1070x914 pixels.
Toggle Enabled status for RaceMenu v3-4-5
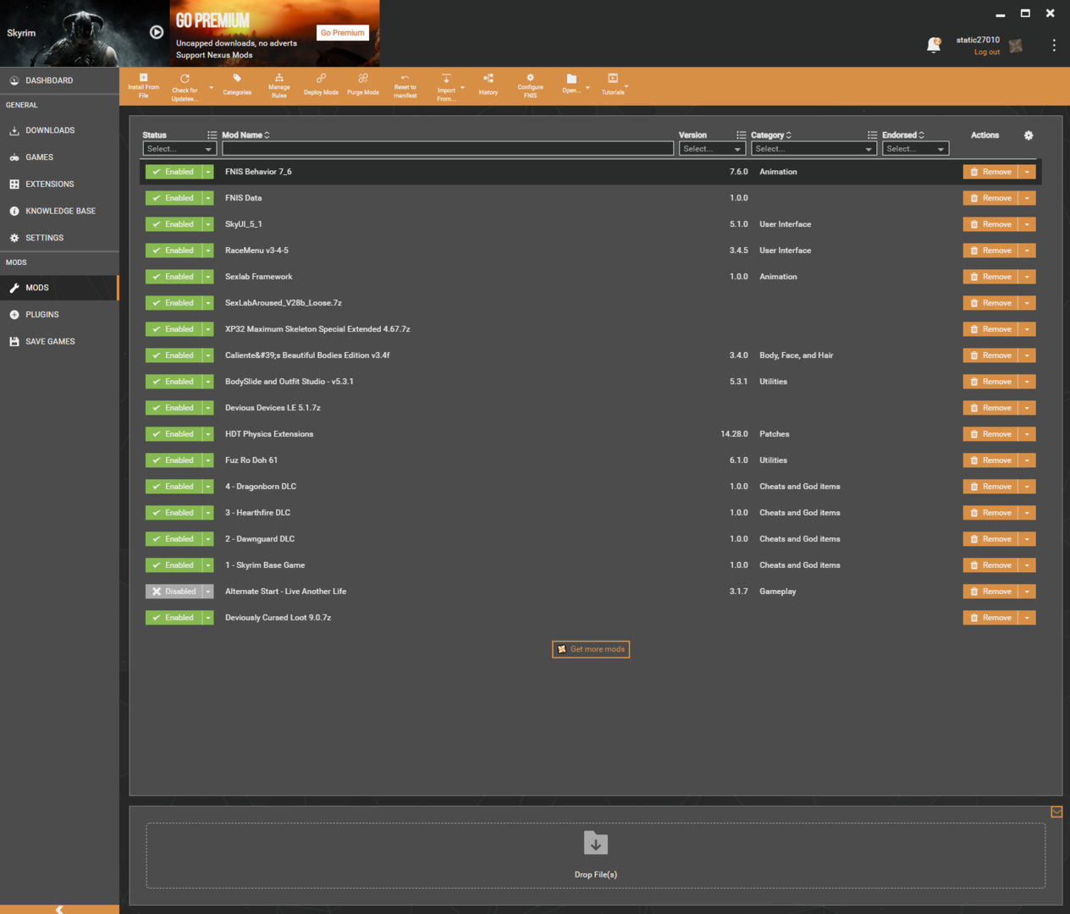click(174, 251)
